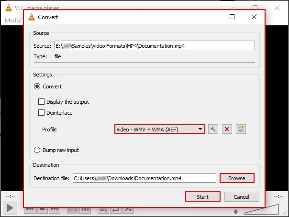This screenshot has width=289, height=217.
Task: Click the Browse button for the destination file
Action: [236, 178]
